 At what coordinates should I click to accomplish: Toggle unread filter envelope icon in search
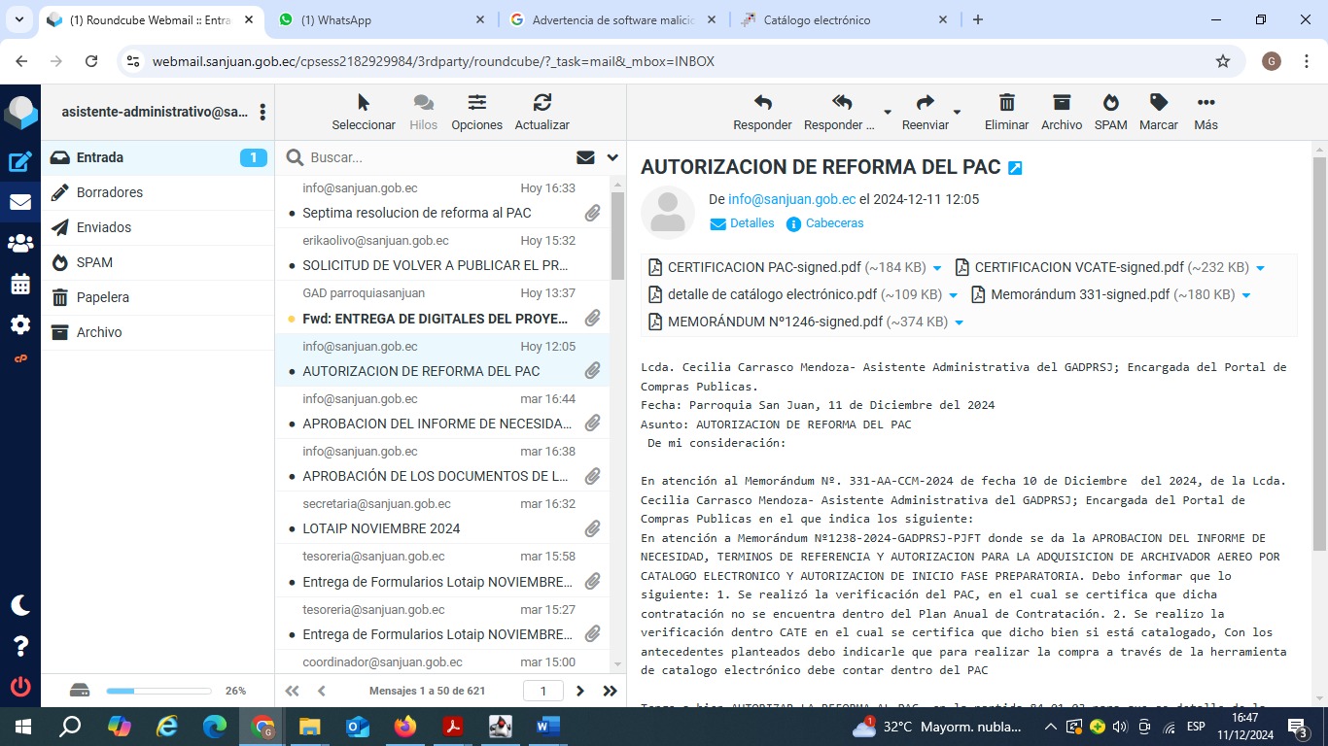tap(585, 157)
